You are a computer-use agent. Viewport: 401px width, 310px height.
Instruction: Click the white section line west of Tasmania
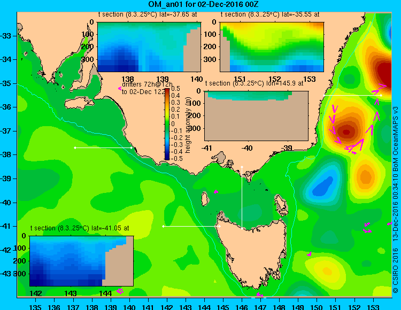click(191, 226)
